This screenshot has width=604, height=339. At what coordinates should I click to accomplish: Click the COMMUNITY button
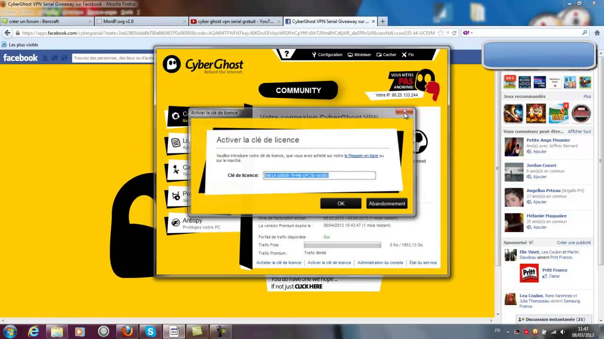tap(298, 90)
